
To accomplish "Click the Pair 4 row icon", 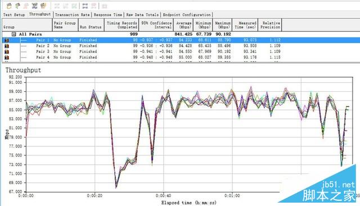I will pyautogui.click(x=7, y=57).
